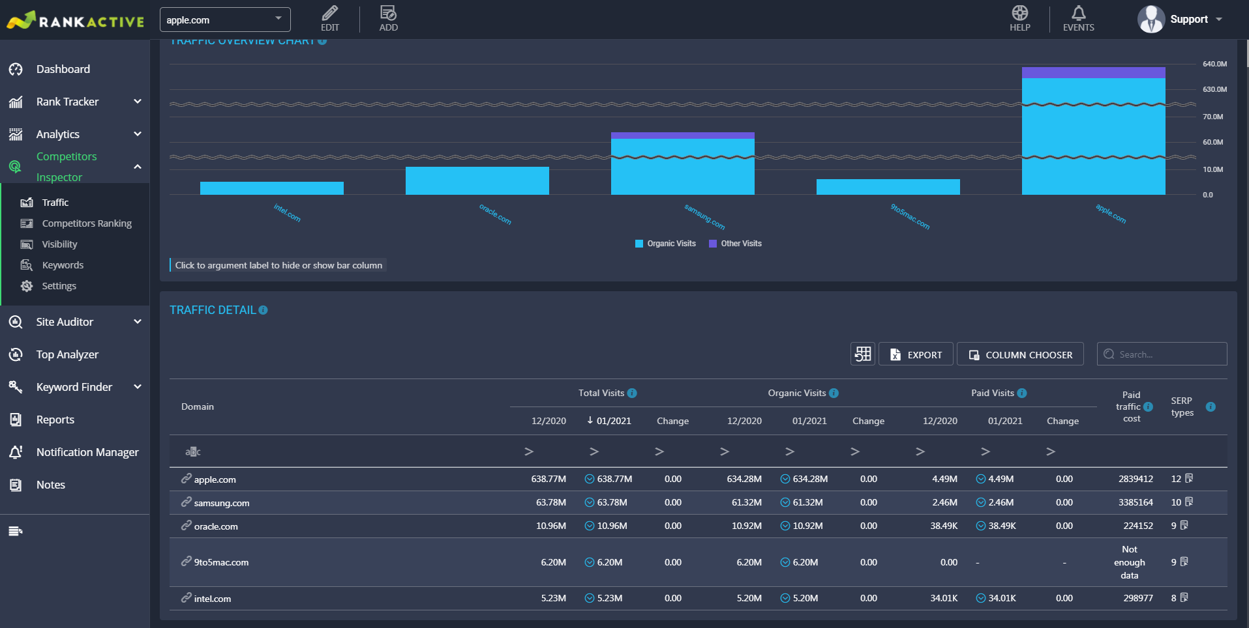
Task: Click the link icon beside samsung.com
Action: pos(186,502)
